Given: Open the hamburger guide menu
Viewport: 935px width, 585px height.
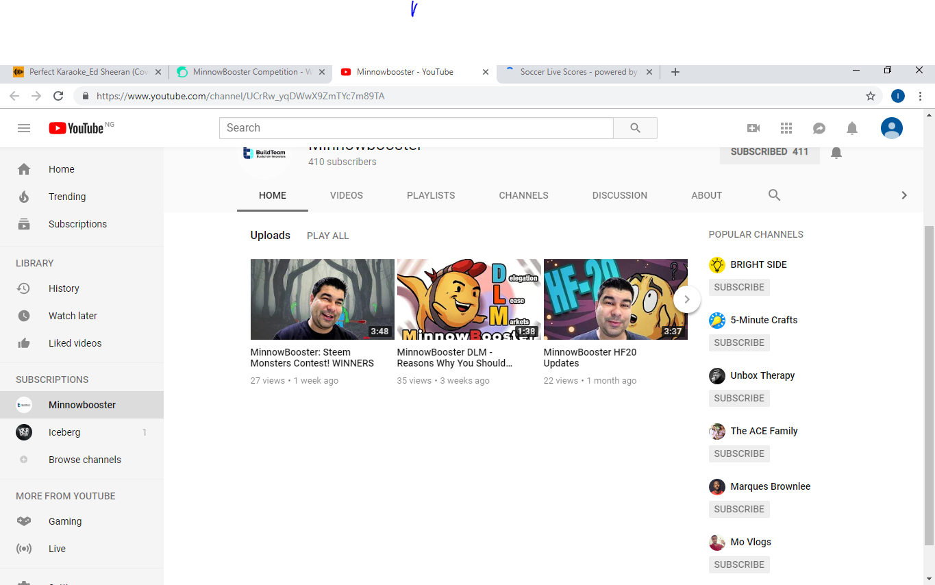Looking at the screenshot, I should [x=24, y=128].
